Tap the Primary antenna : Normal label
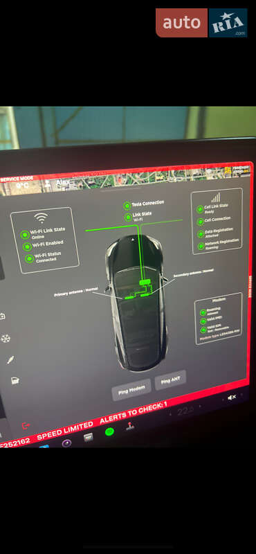The width and height of the screenshot is (256, 554). point(76,292)
